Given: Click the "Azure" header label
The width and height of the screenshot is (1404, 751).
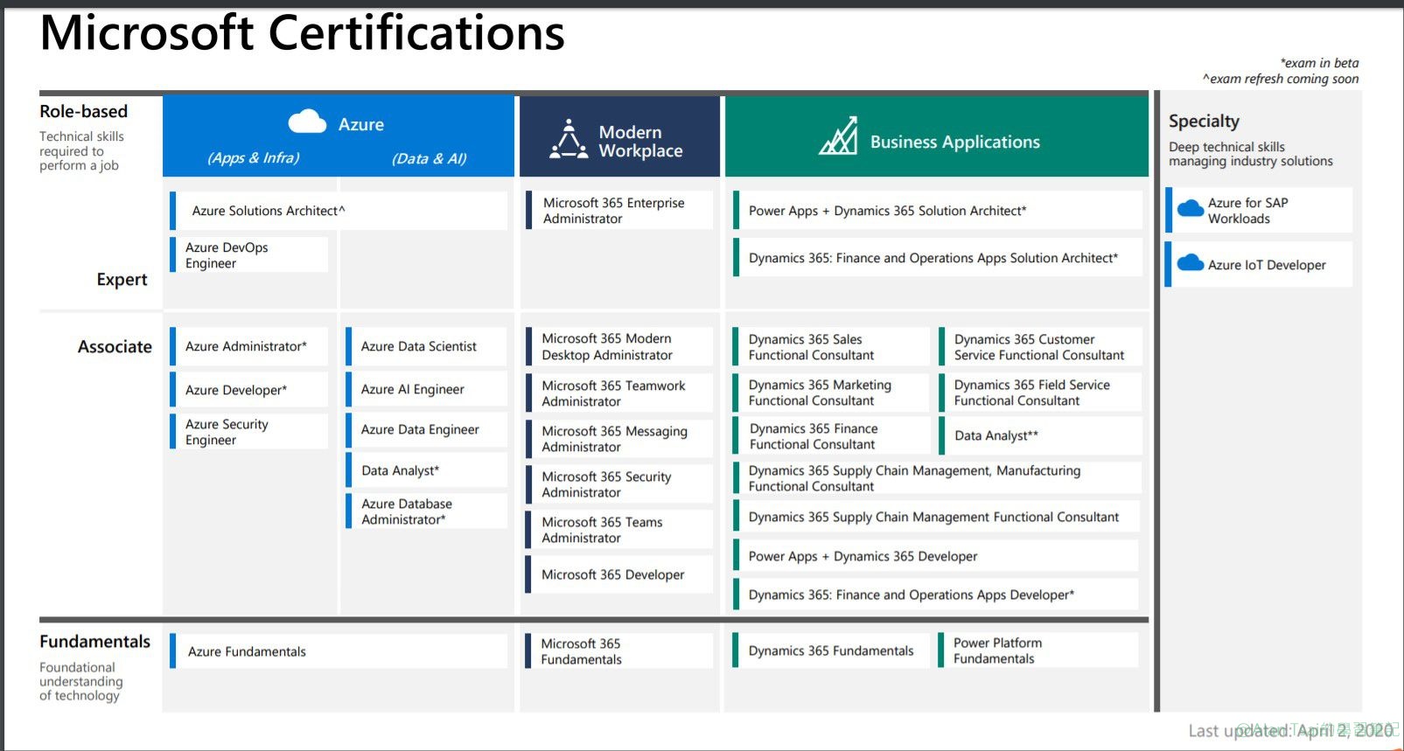Looking at the screenshot, I should point(361,125).
